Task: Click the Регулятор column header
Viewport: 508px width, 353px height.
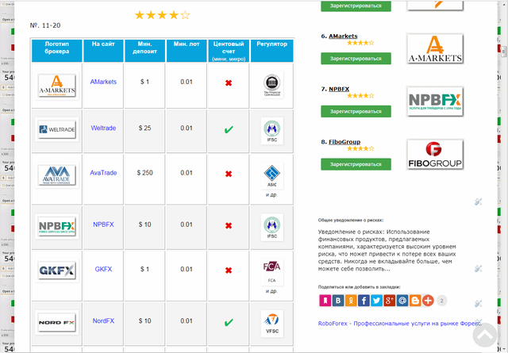Action: click(271, 51)
